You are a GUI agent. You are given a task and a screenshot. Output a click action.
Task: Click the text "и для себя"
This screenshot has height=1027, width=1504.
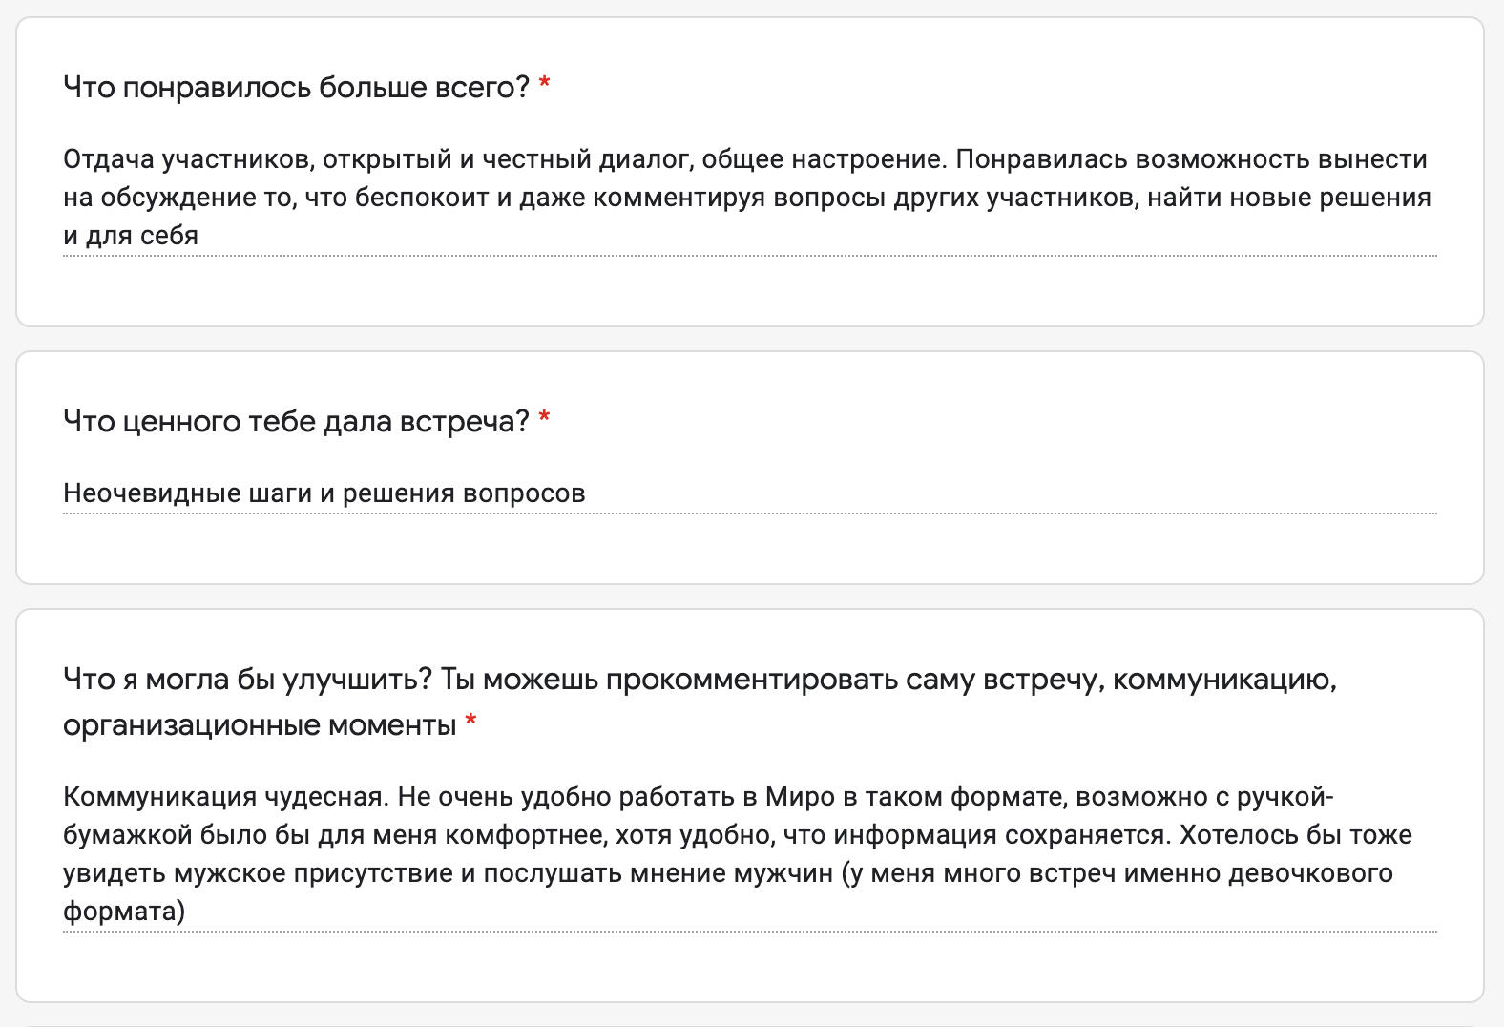[x=131, y=236]
